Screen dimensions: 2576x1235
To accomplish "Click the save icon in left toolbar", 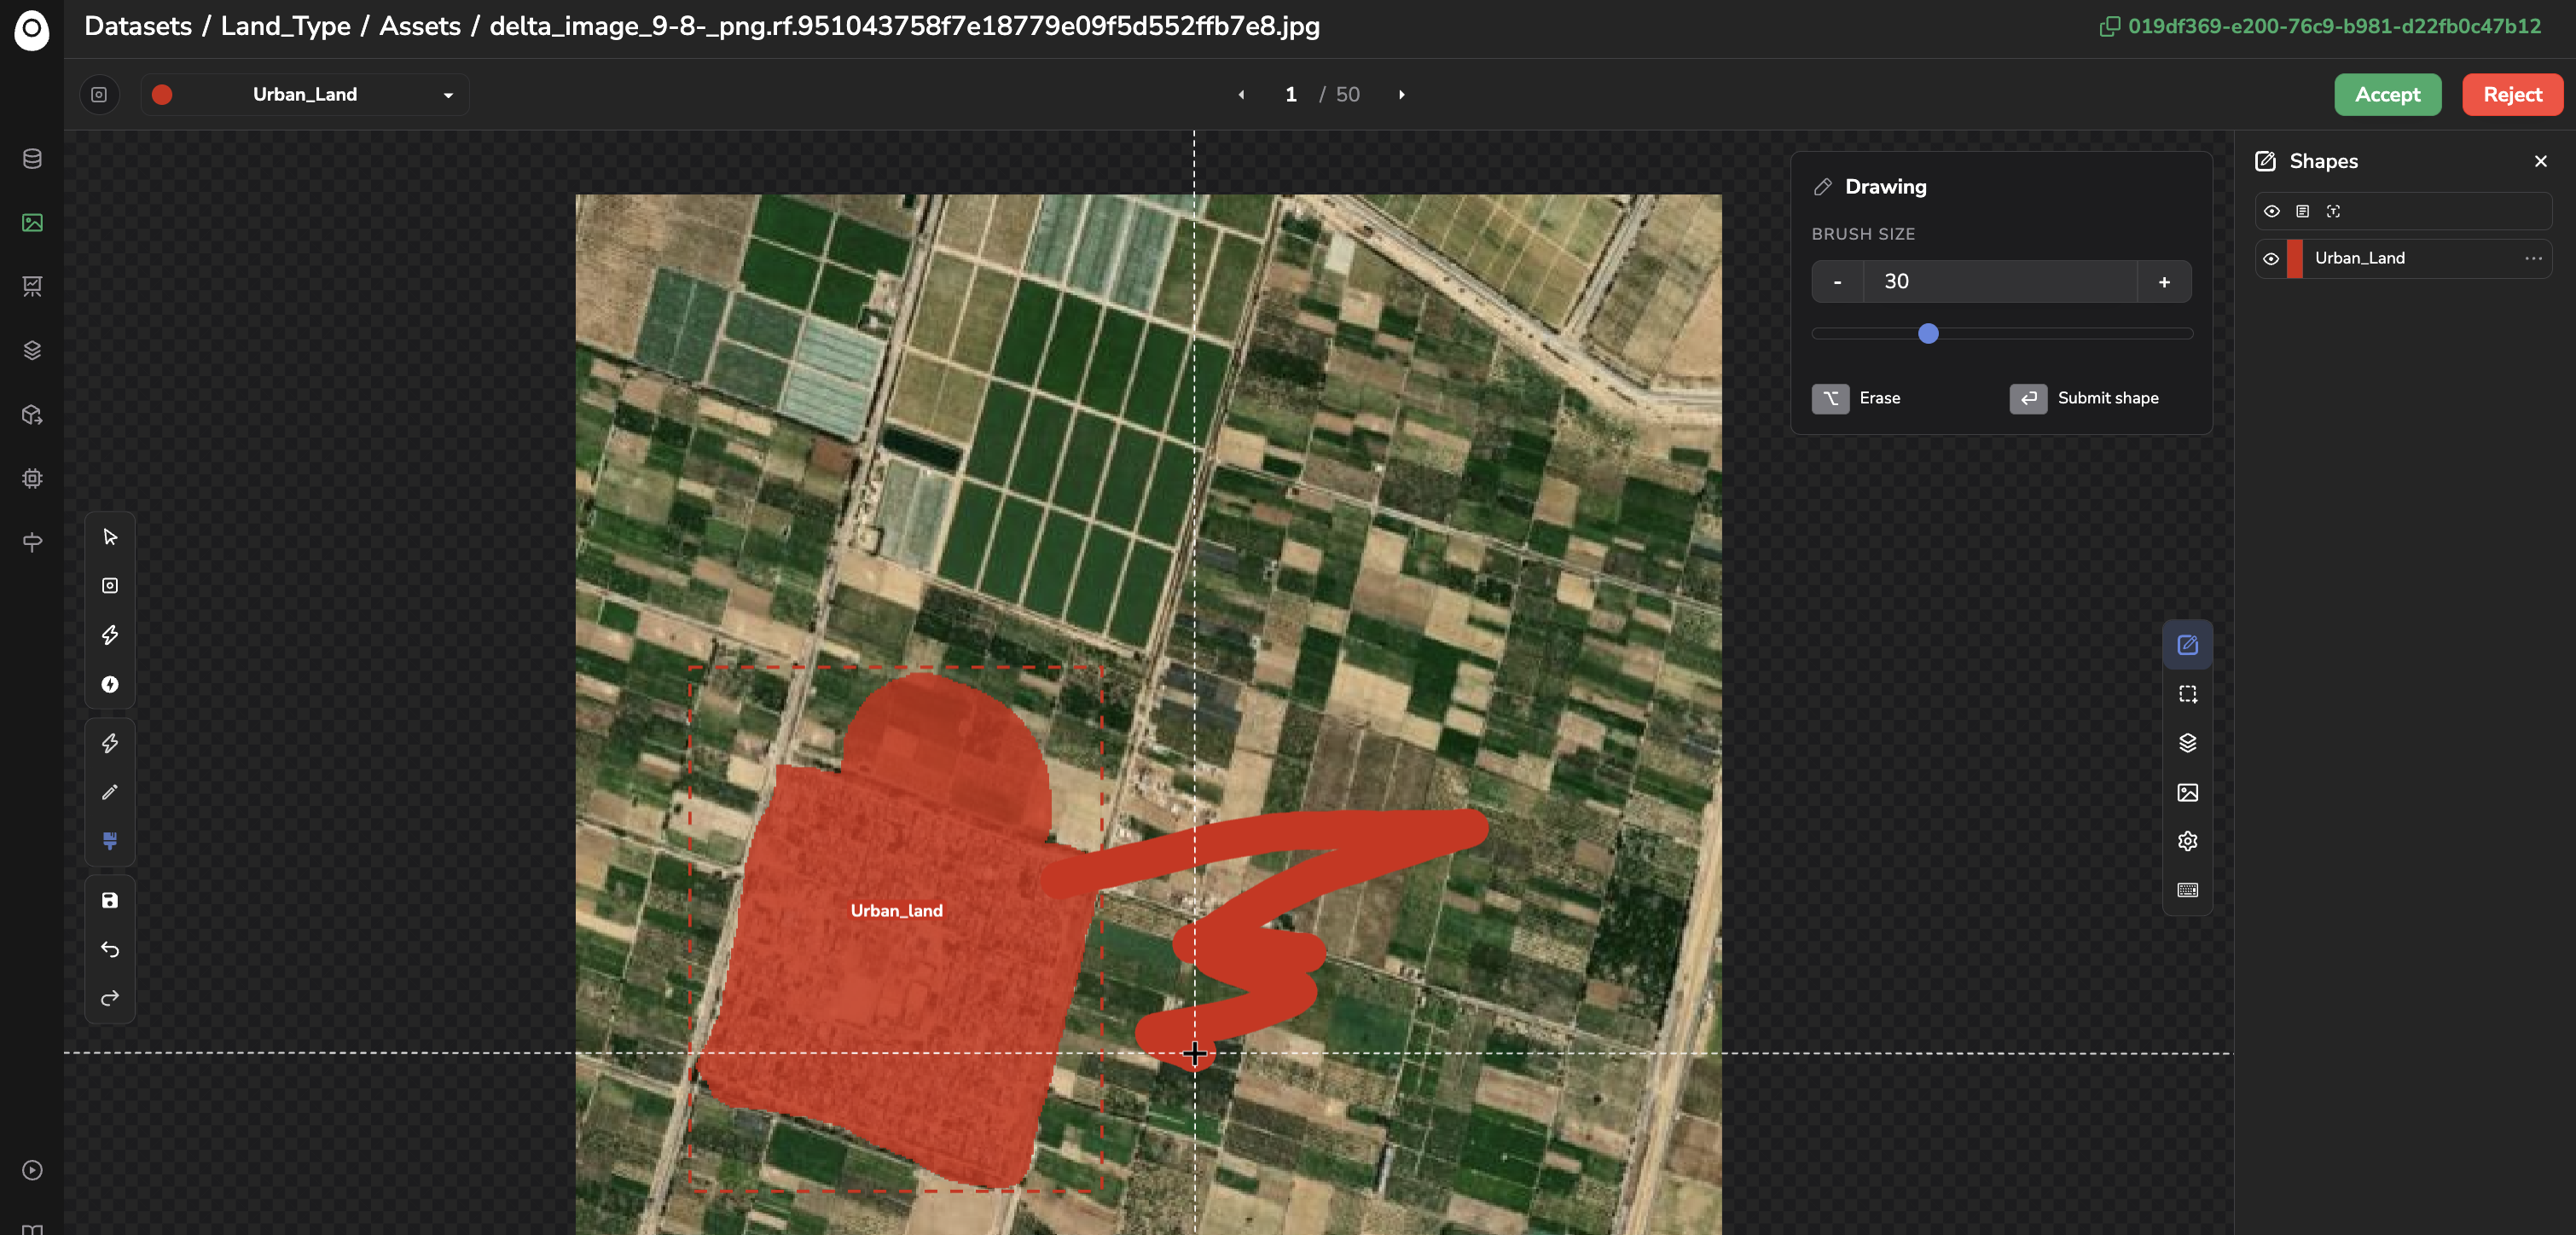I will coord(110,900).
